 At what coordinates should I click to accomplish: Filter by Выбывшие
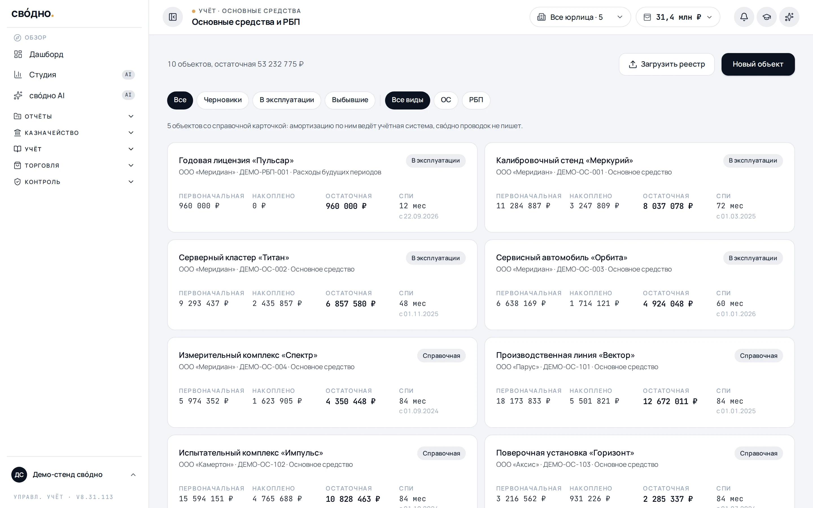pos(350,100)
